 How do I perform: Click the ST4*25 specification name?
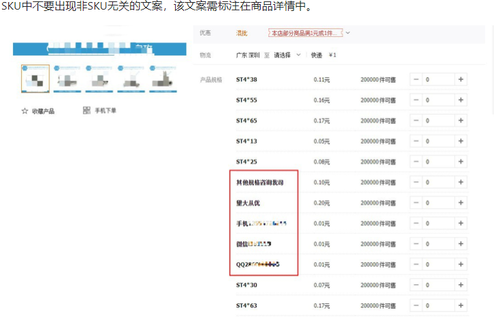click(x=246, y=162)
